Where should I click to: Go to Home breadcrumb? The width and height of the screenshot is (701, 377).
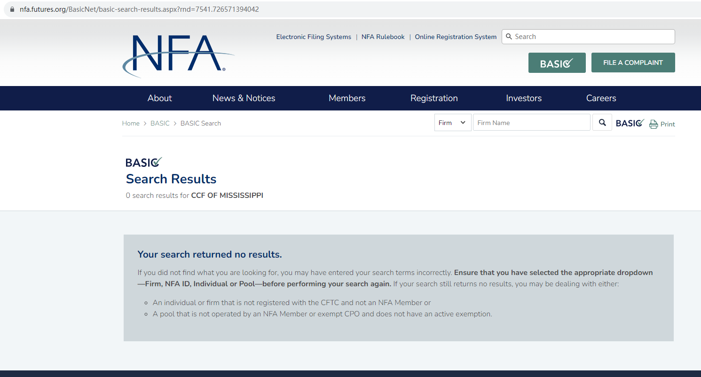[x=131, y=123]
